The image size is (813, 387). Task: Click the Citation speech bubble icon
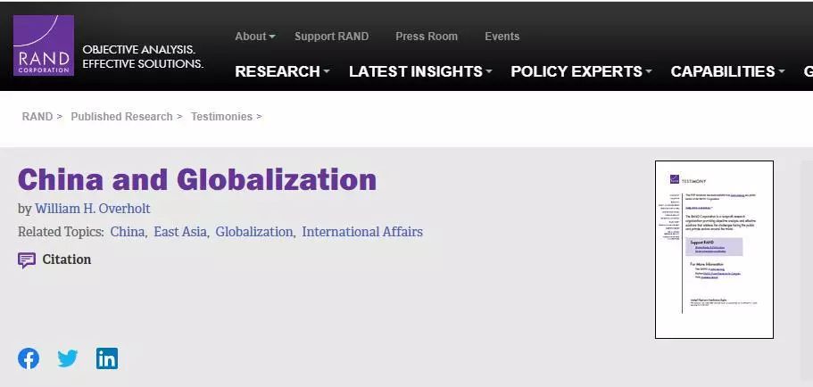tap(27, 260)
